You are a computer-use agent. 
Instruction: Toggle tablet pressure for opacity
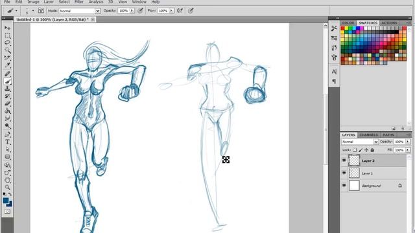click(x=141, y=10)
